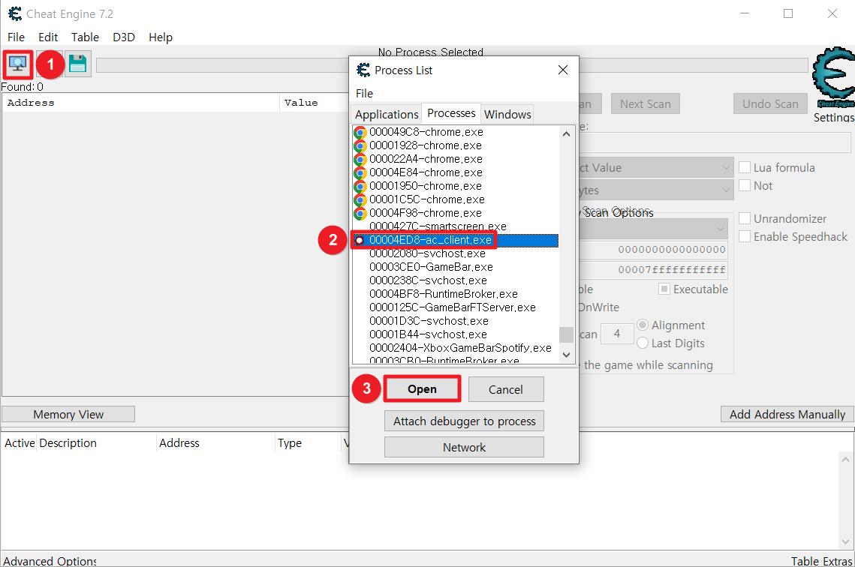Open the File menu in main window
Viewport: 855px width, 567px height.
click(16, 37)
